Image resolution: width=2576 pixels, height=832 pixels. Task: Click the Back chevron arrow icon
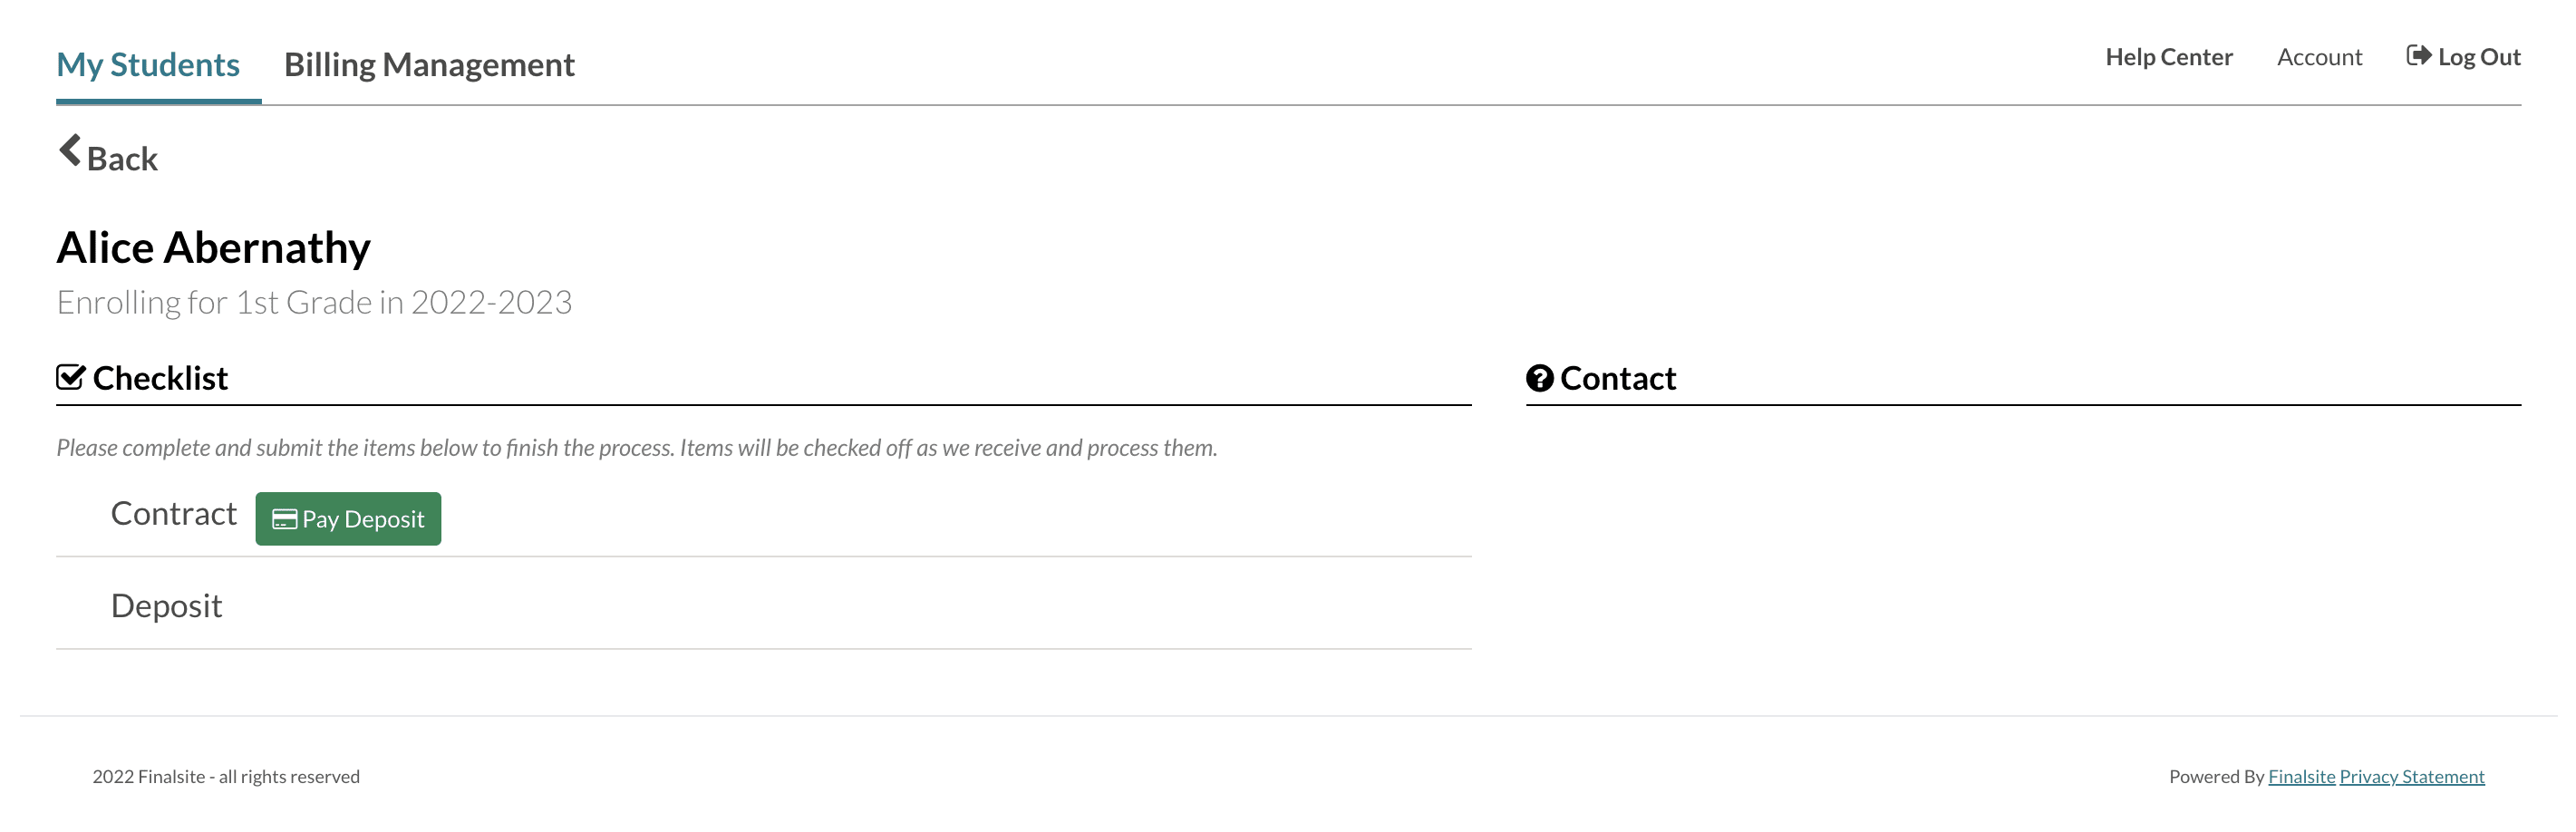point(69,152)
